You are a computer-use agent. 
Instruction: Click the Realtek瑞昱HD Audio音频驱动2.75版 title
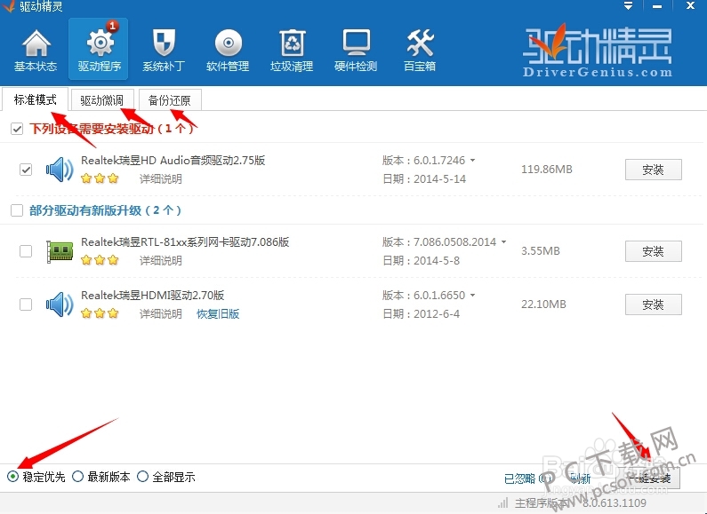tap(173, 160)
